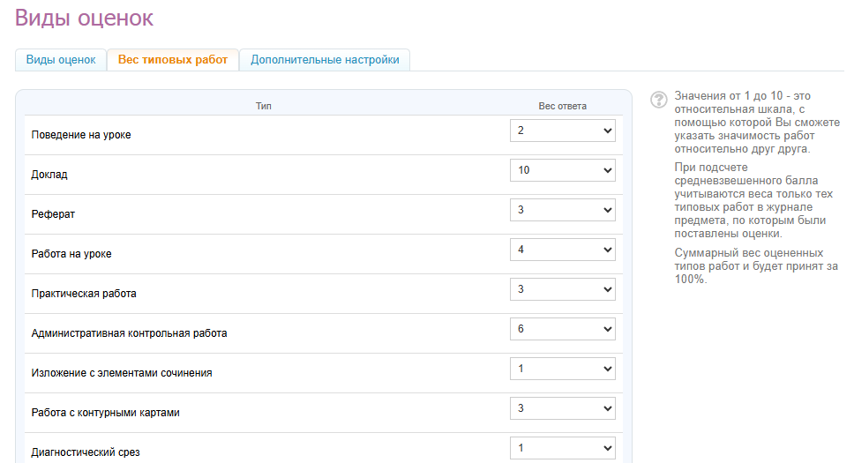Open weight dropdown for Доклад
The image size is (854, 463).
563,170
